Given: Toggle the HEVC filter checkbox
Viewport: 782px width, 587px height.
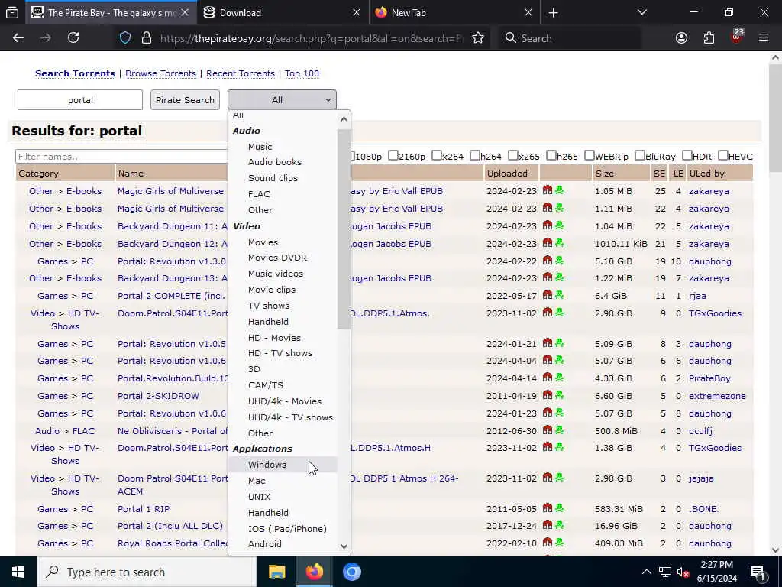Looking at the screenshot, I should tap(722, 155).
